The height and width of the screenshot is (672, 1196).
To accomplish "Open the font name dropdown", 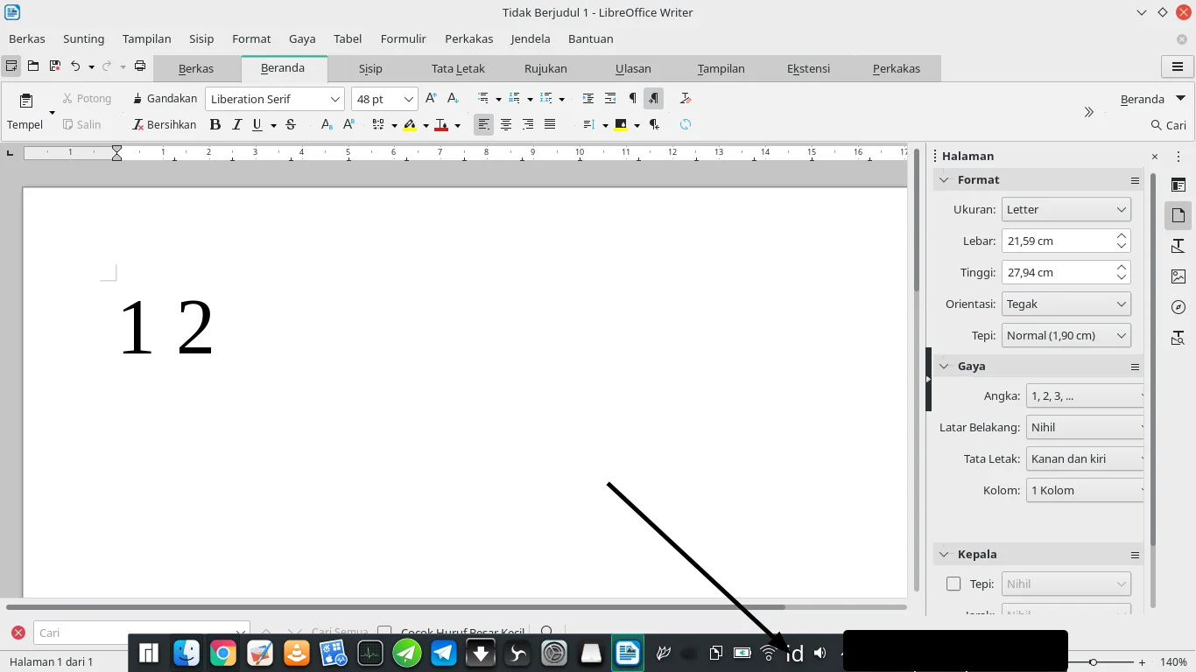I will [334, 100].
